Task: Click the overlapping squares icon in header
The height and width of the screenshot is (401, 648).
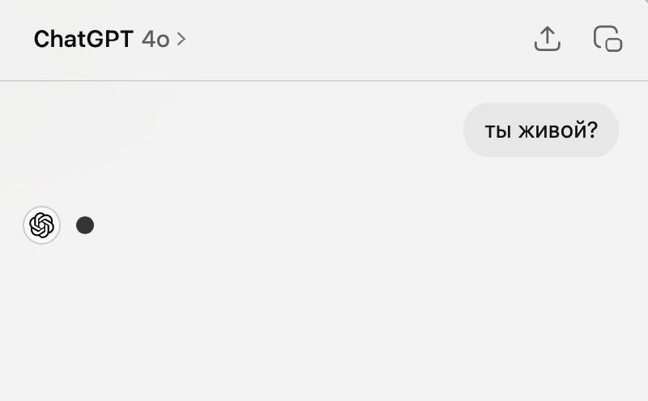Action: [x=607, y=39]
